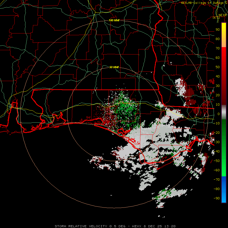Click the -40 value on velocity scale
228x228 pixels.
[217, 151]
